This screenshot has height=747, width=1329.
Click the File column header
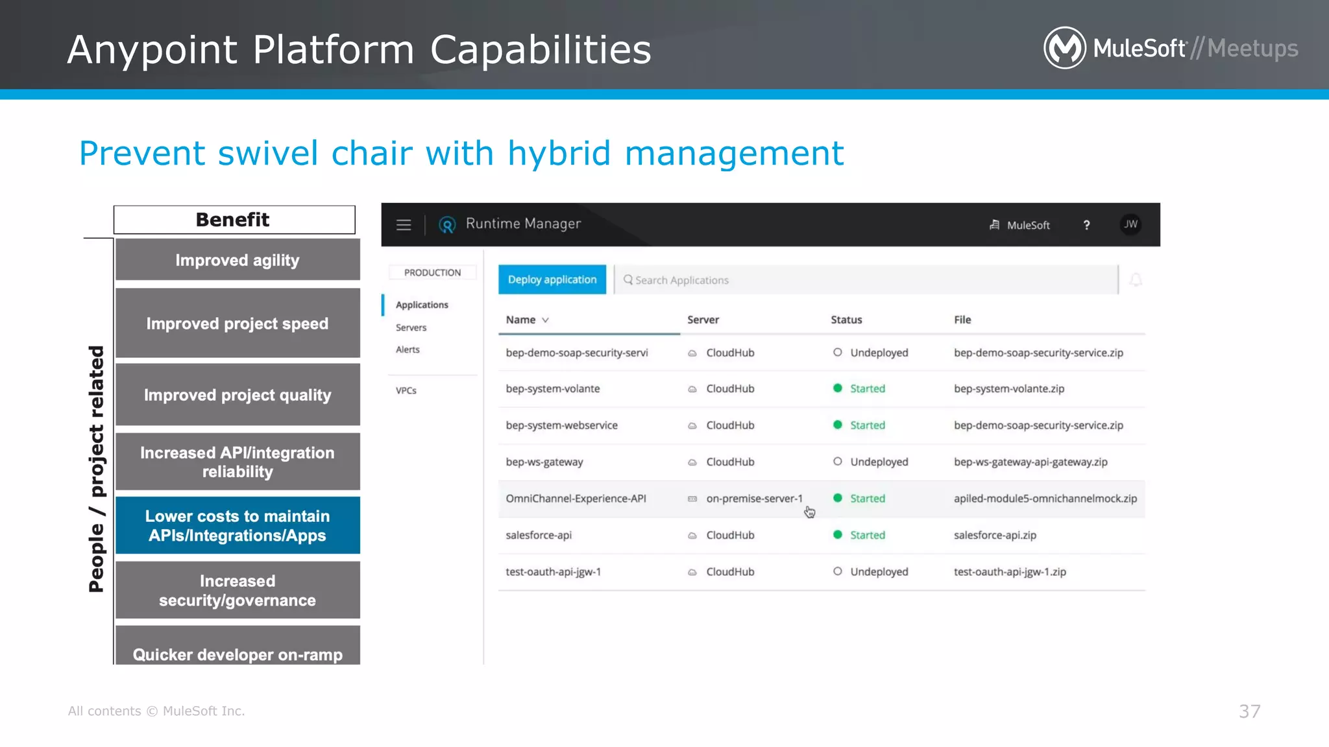(x=962, y=320)
